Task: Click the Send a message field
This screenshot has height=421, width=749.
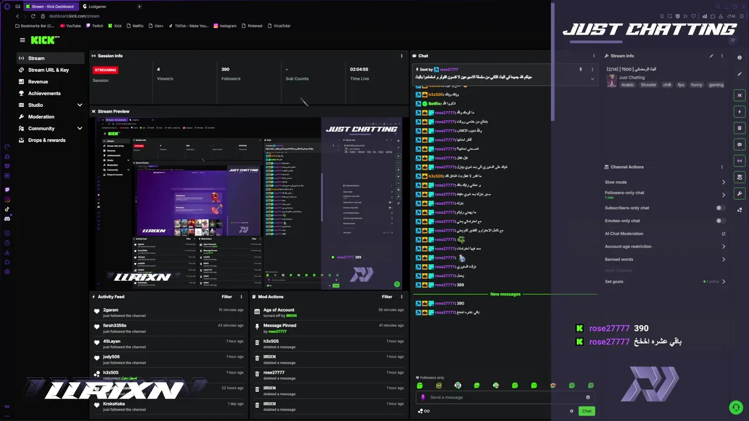Action: 504,398
